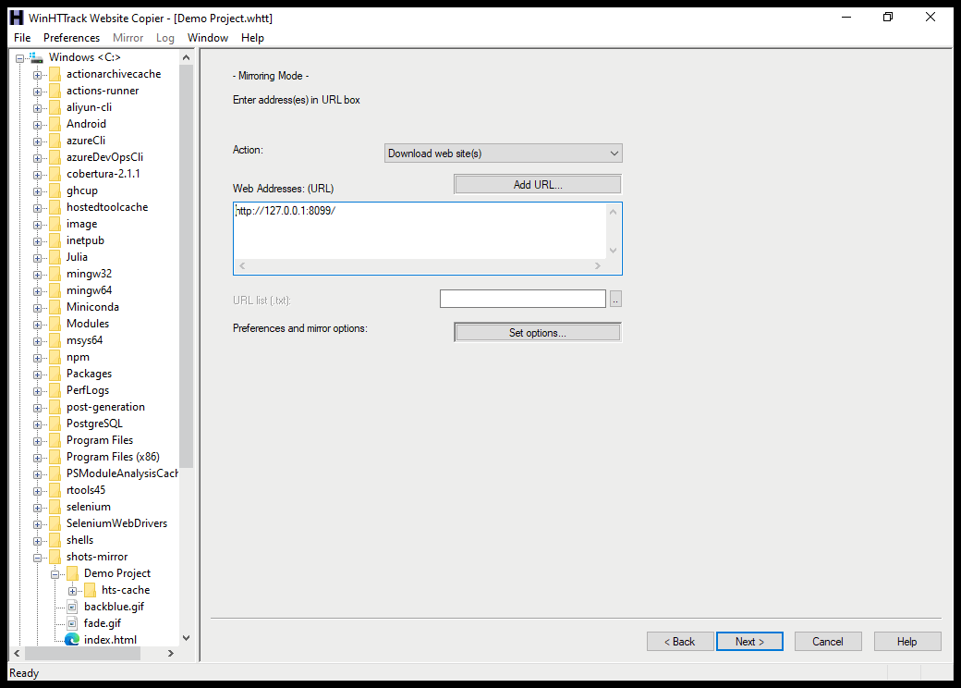Click URL box horizontal scroll right arrow
Image resolution: width=961 pixels, height=688 pixels.
(598, 266)
